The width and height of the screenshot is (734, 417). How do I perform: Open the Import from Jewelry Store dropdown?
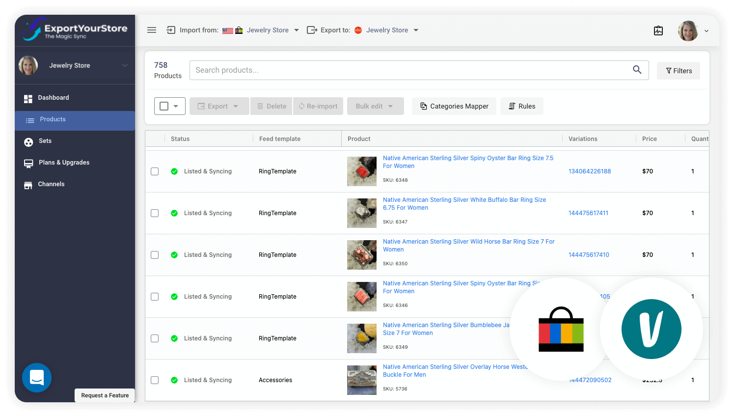273,30
